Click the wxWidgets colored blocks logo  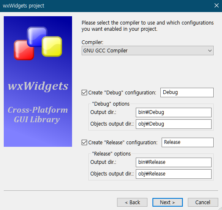(38, 43)
